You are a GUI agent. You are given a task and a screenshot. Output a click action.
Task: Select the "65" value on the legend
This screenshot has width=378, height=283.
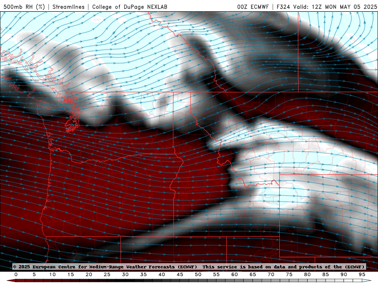tap(253, 275)
